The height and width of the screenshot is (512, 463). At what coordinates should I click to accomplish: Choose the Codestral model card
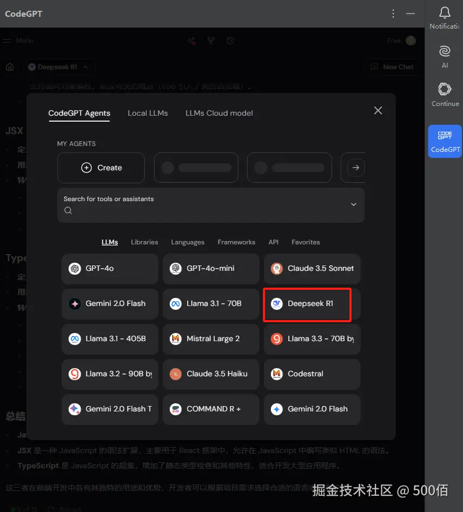point(312,374)
